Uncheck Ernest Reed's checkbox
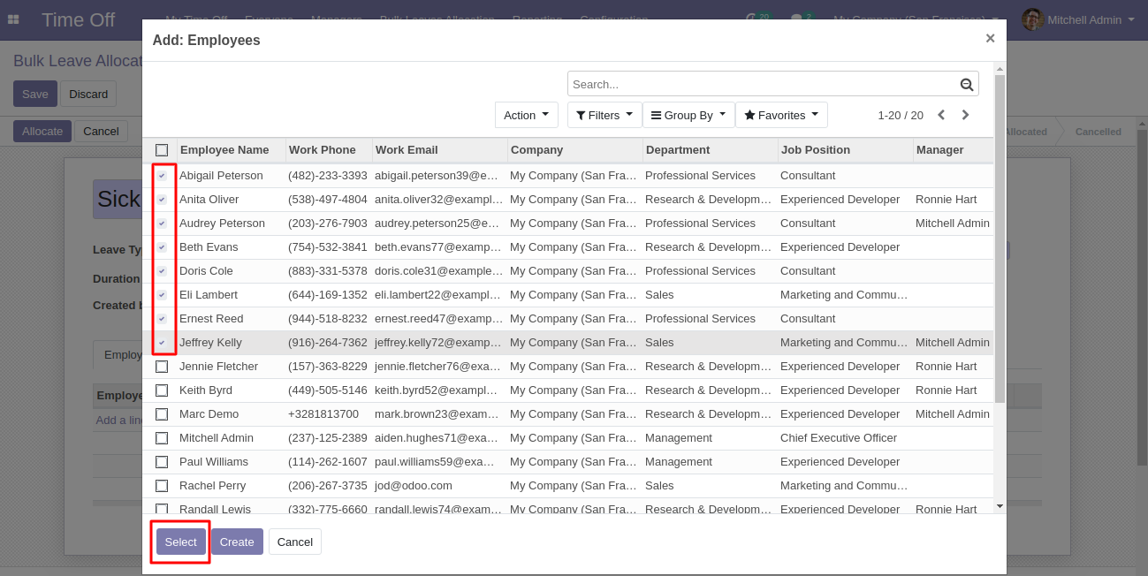 (x=162, y=319)
